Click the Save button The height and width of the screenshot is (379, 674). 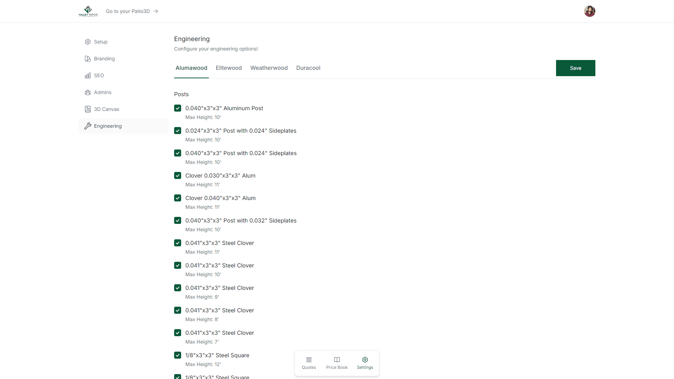click(x=575, y=68)
